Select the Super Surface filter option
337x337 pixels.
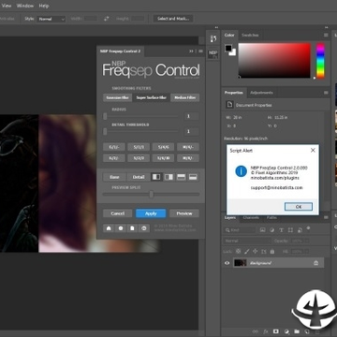click(x=152, y=97)
